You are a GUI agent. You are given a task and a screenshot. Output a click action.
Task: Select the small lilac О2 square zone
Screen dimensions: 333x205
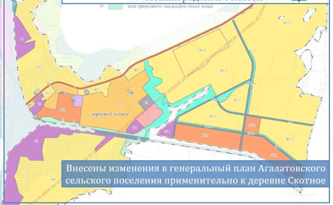[x=78, y=101]
